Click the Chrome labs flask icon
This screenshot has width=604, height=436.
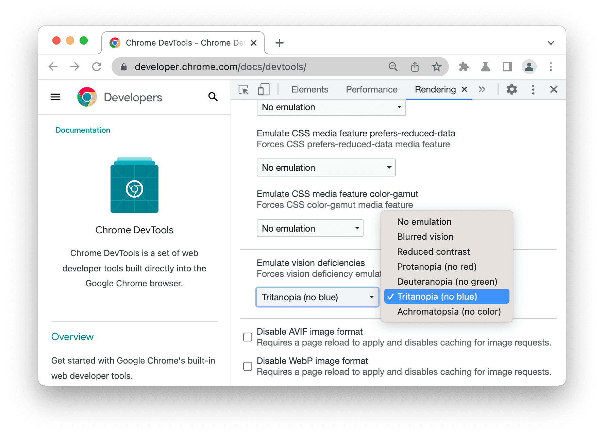coord(485,67)
